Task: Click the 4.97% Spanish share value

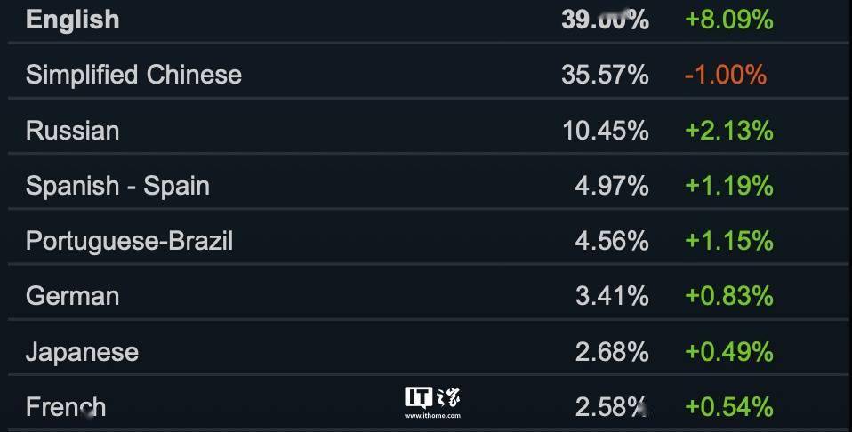Action: pyautogui.click(x=612, y=186)
